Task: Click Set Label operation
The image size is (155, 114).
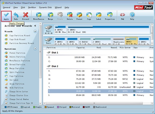Action: [x=14, y=80]
